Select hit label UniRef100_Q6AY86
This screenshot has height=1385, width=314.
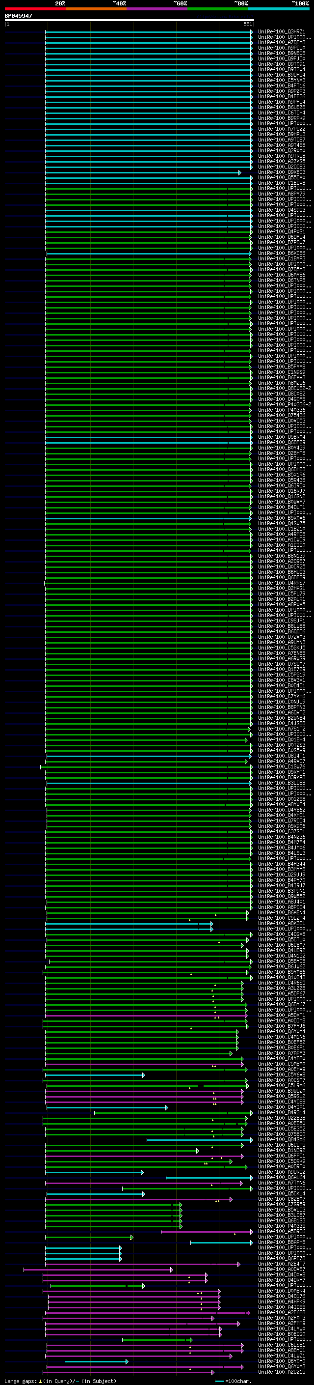(281, 275)
